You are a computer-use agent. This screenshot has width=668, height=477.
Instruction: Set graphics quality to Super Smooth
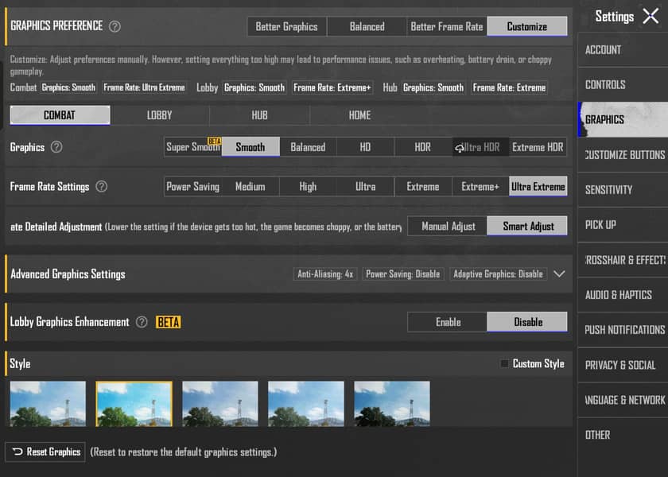tap(193, 147)
